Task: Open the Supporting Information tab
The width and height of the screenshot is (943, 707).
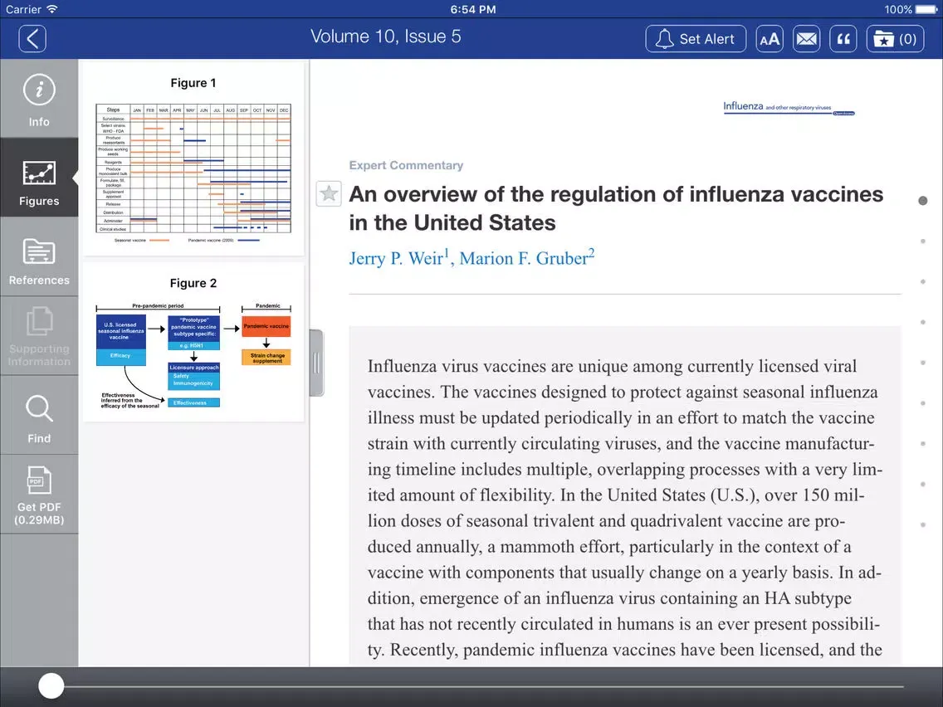Action: coord(39,336)
